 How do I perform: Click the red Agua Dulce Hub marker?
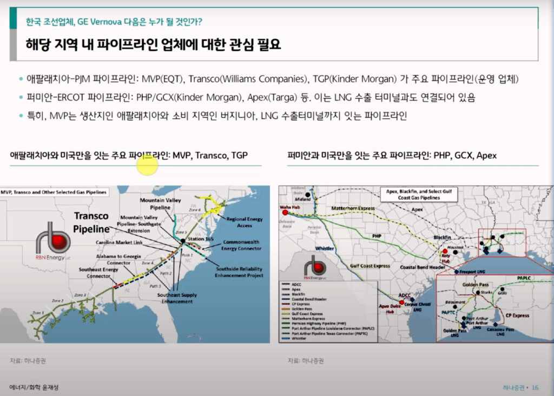click(401, 303)
